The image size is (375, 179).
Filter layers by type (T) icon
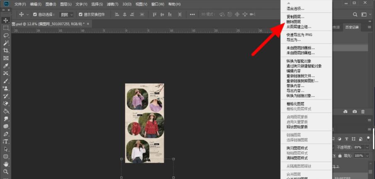pos(346,139)
